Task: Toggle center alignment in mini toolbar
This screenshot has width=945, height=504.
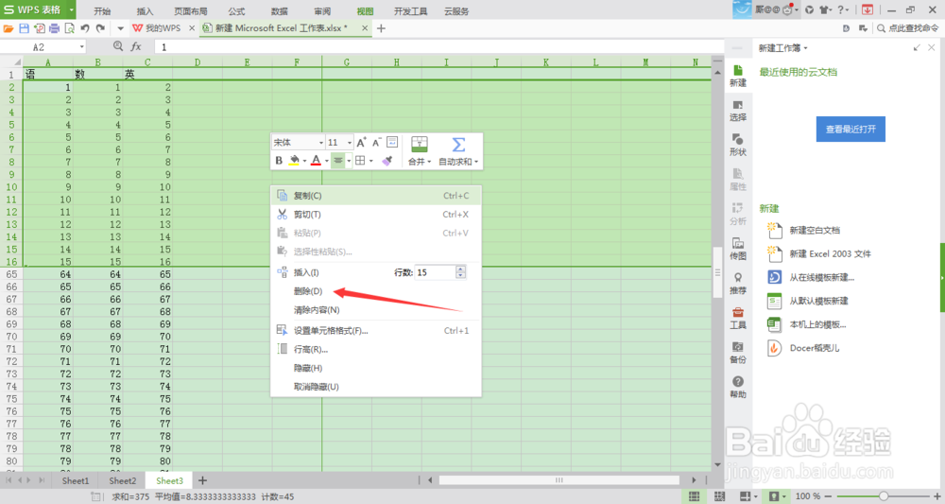Action: (x=338, y=161)
